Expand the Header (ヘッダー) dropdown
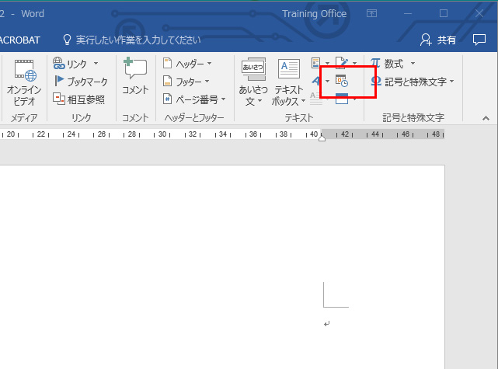Viewport: 498px width, 369px height. coord(186,64)
